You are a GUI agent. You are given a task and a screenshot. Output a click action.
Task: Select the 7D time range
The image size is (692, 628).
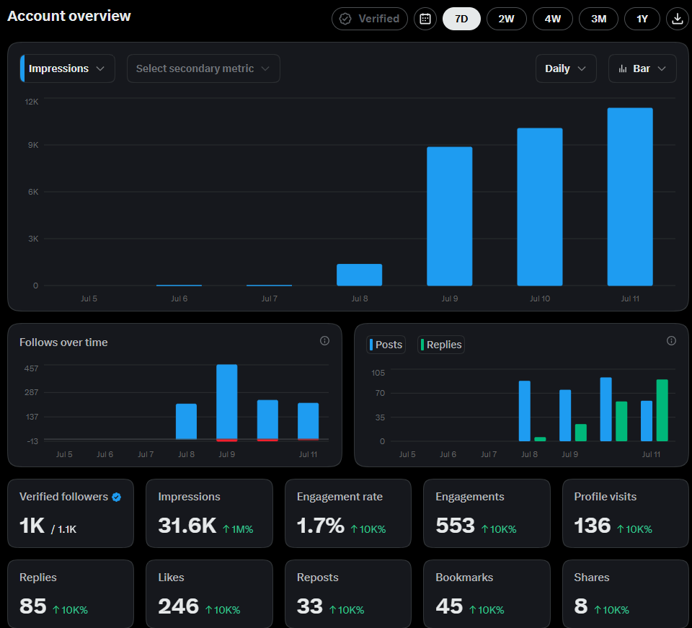pyautogui.click(x=461, y=19)
